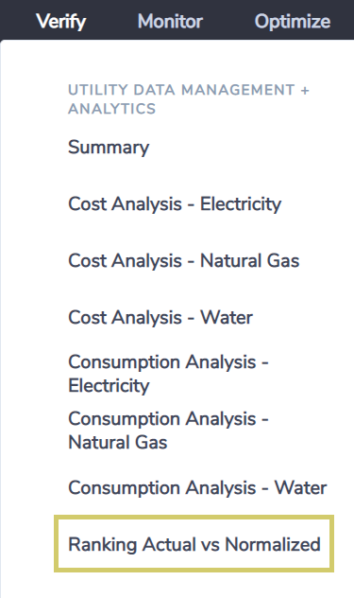The image size is (354, 598).
Task: Open Cost Analysis - Natural Gas
Action: [184, 261]
